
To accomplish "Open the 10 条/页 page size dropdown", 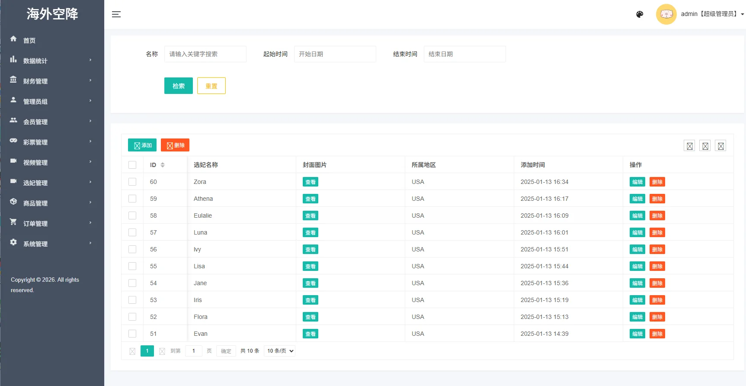I will pos(280,351).
